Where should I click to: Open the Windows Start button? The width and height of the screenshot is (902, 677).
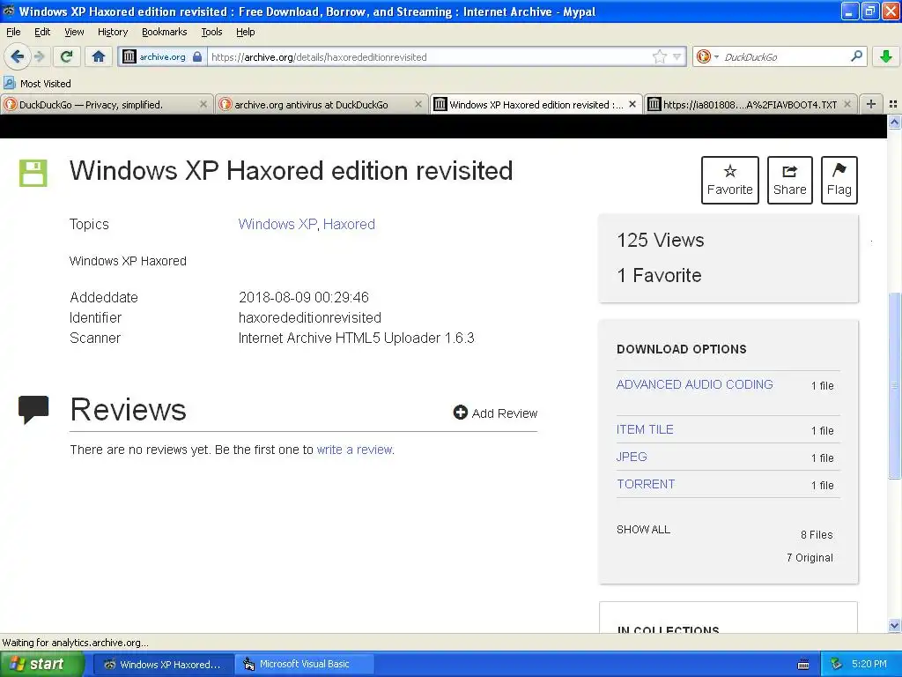tap(41, 665)
